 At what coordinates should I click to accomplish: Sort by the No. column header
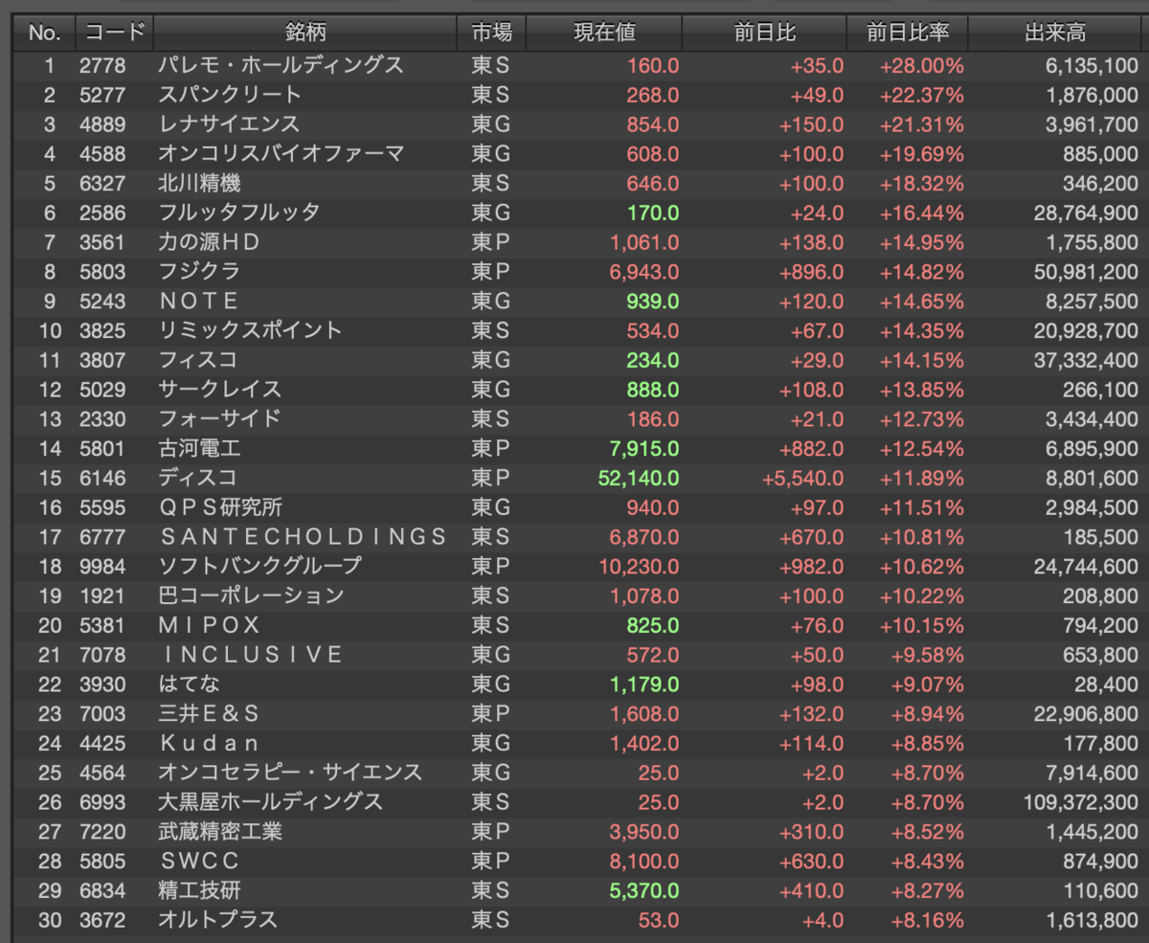(x=44, y=33)
